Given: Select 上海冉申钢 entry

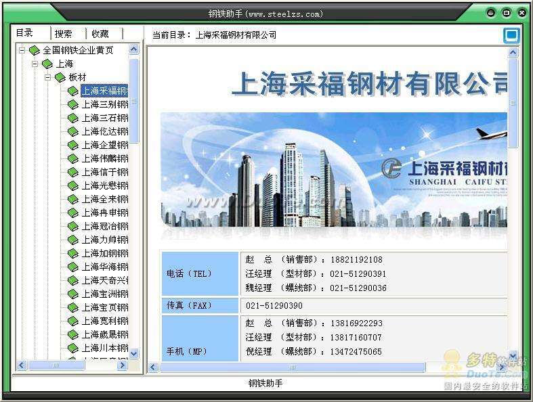Looking at the screenshot, I should [105, 213].
